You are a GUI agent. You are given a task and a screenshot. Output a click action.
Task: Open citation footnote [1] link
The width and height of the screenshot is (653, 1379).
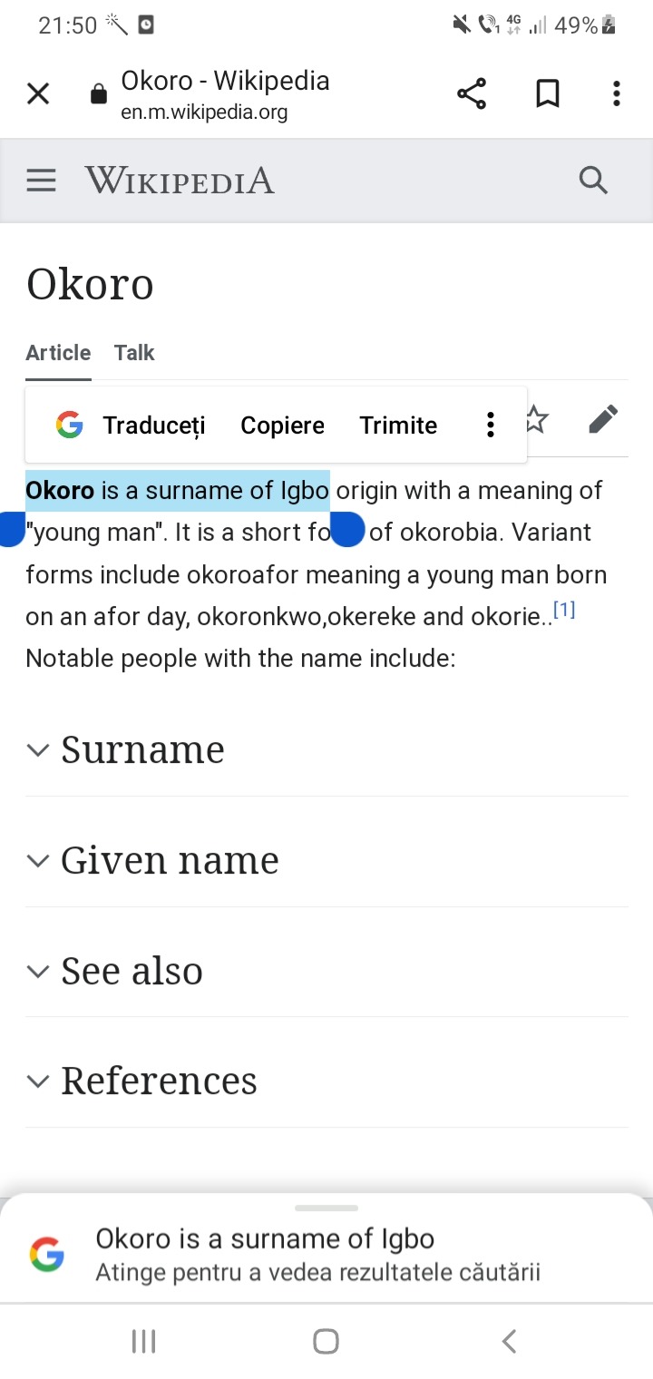[564, 610]
